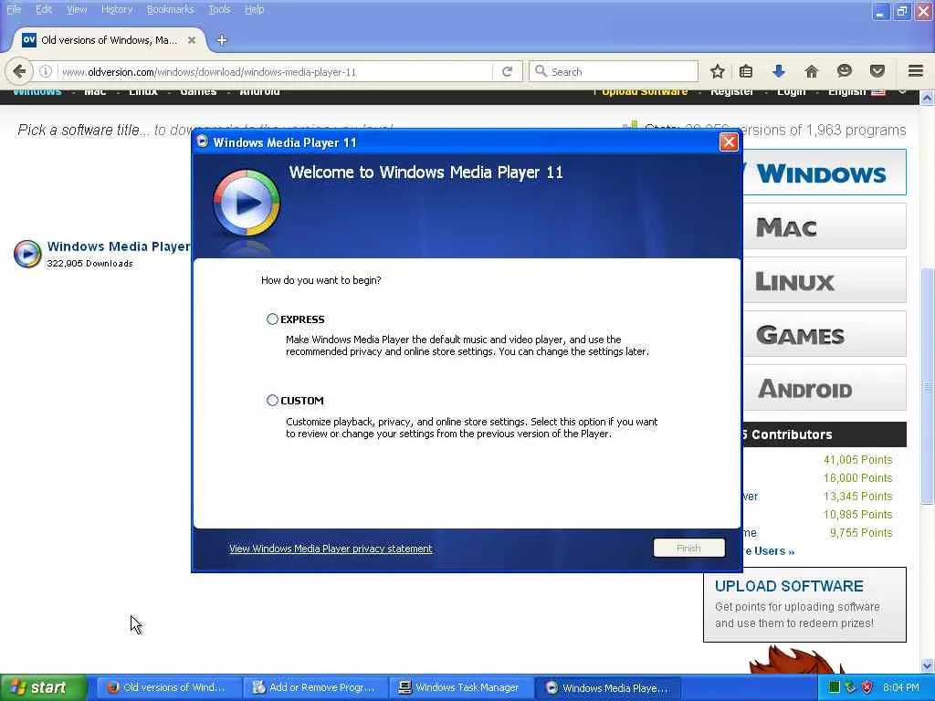The width and height of the screenshot is (935, 701).
Task: Open the History menu
Action: click(x=116, y=9)
